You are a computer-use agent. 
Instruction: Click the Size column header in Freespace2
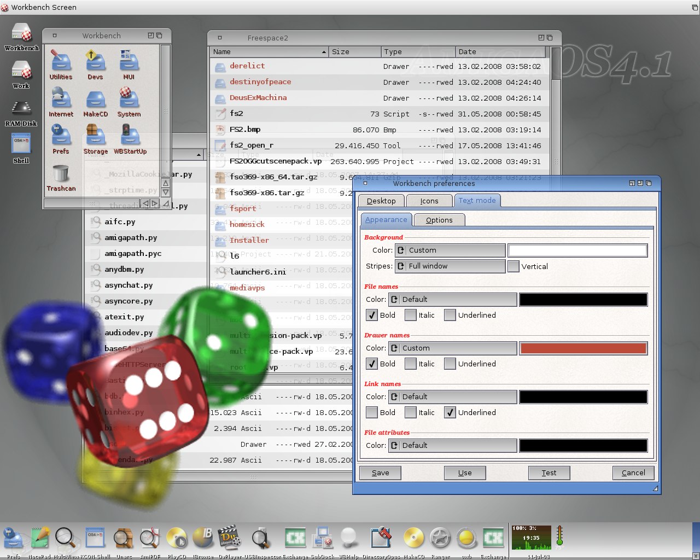[355, 52]
